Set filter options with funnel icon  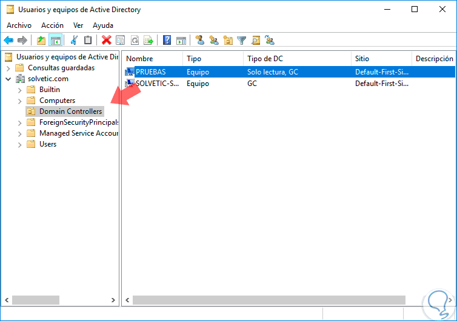click(x=242, y=40)
